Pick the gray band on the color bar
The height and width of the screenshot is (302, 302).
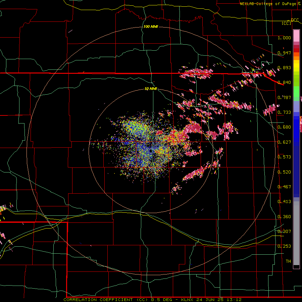click(296, 233)
